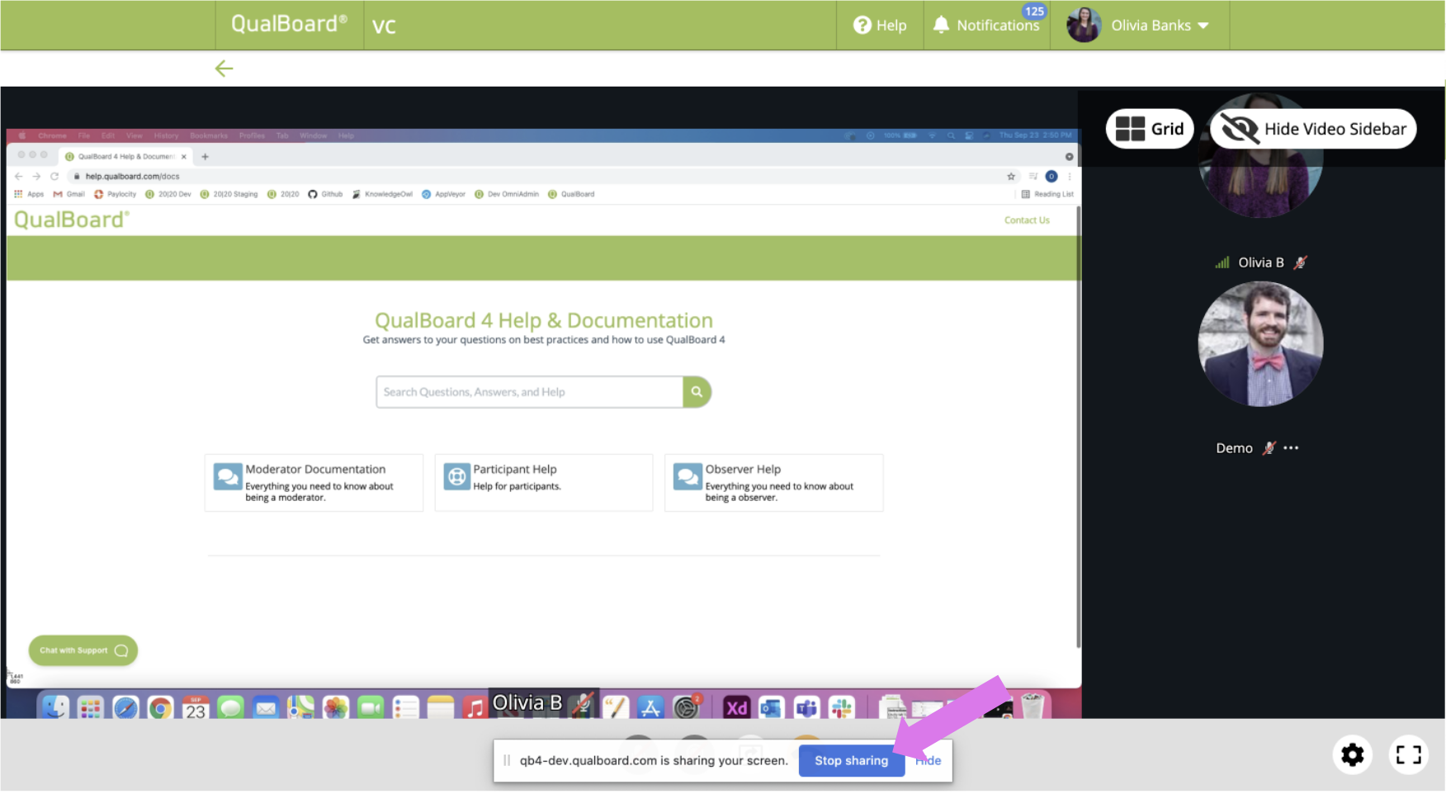
Task: Click the Search Questions, Answers, and Help field
Action: click(x=529, y=392)
